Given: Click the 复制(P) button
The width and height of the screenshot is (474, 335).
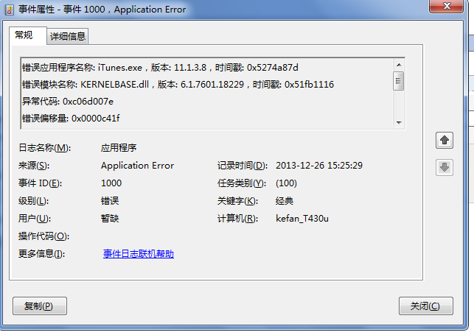Looking at the screenshot, I should coord(40,306).
